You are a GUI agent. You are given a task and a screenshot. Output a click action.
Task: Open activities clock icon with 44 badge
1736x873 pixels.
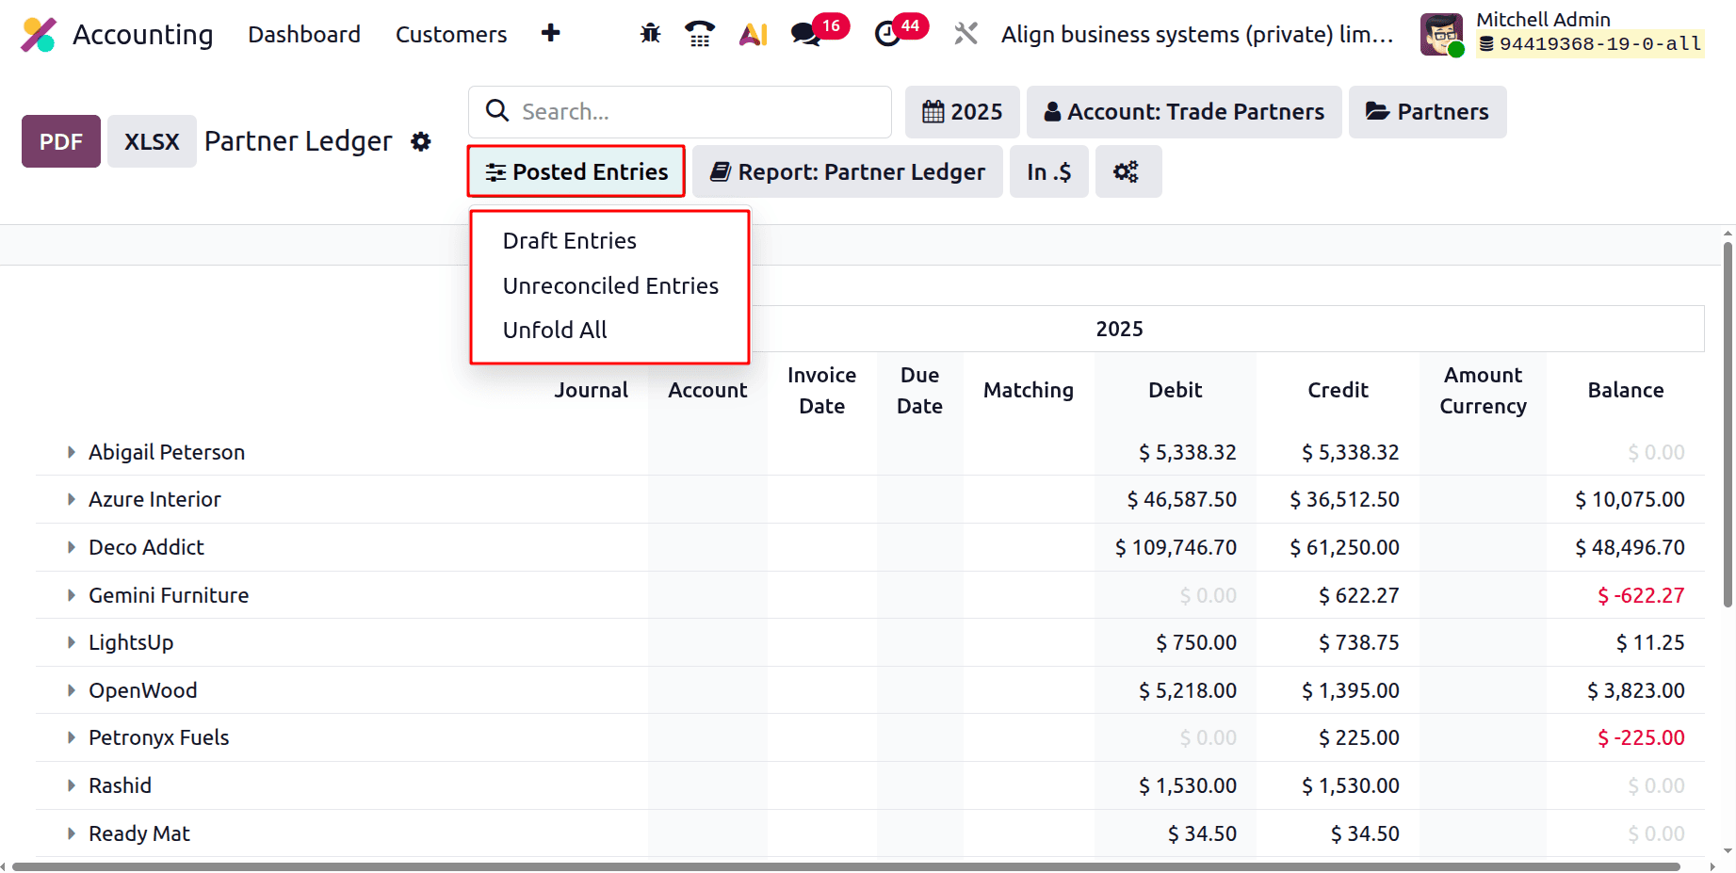point(900,32)
